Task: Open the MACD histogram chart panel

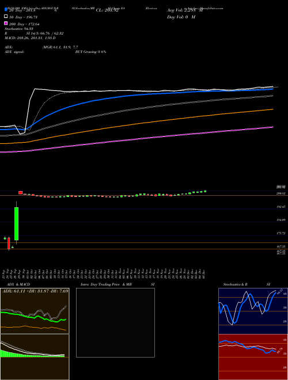Action: 35,357
